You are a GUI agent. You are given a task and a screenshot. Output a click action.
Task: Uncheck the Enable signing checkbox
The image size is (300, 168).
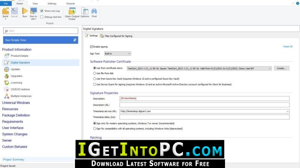point(91,47)
